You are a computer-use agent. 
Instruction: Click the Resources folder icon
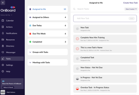pyautogui.click(x=3, y=40)
